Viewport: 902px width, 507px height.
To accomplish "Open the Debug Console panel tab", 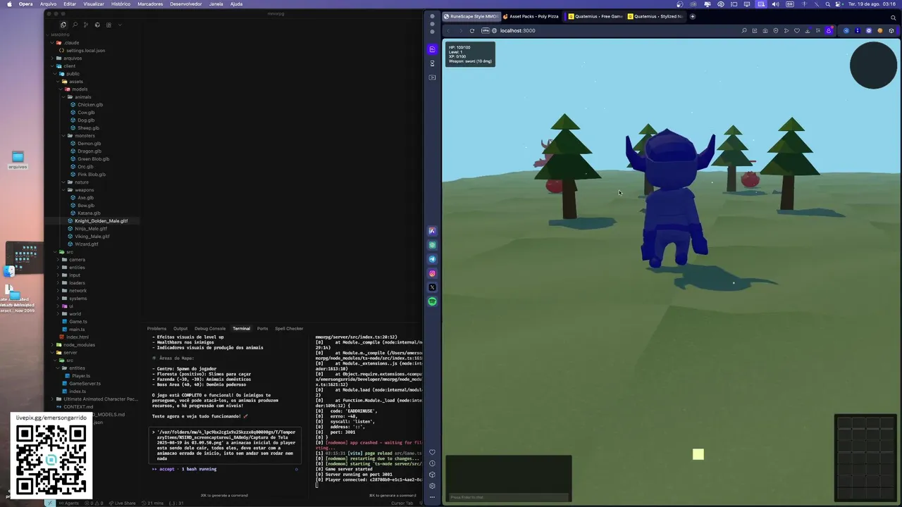I will [210, 328].
